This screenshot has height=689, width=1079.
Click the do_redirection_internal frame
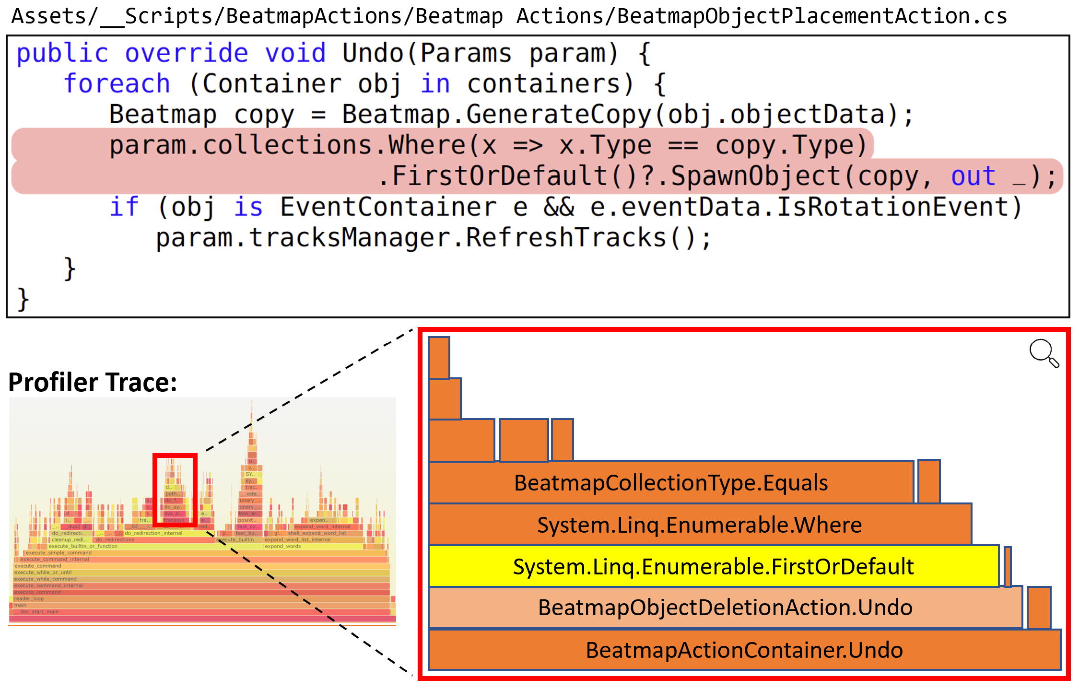(153, 533)
